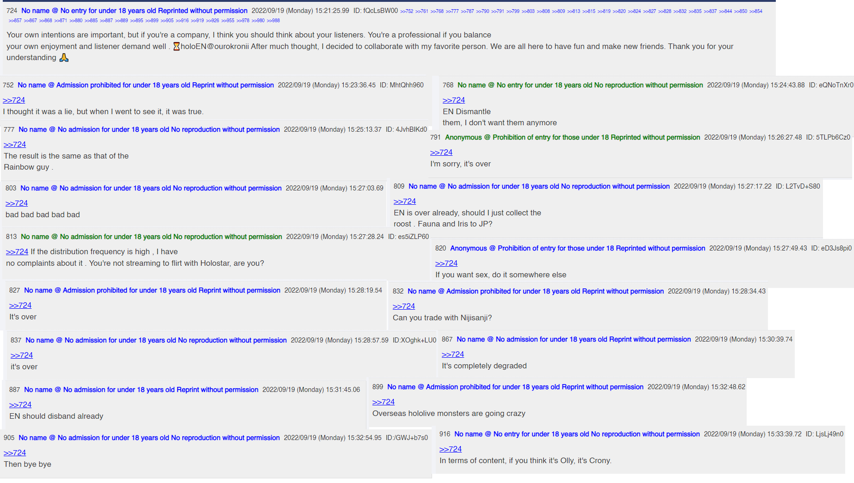Open the green poster name of post 813
854x483 pixels.
coord(151,237)
